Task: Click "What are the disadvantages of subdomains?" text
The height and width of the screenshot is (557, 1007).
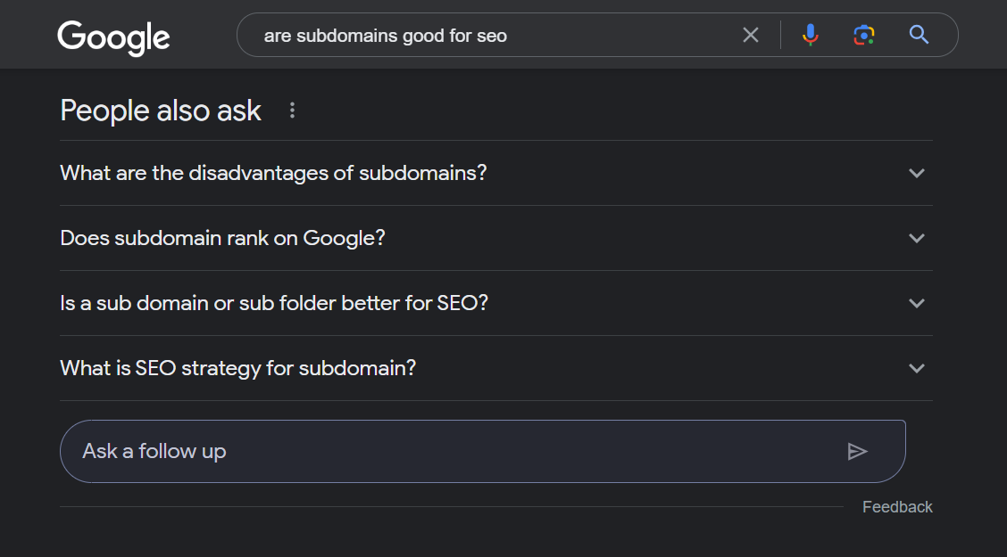Action: pyautogui.click(x=273, y=173)
